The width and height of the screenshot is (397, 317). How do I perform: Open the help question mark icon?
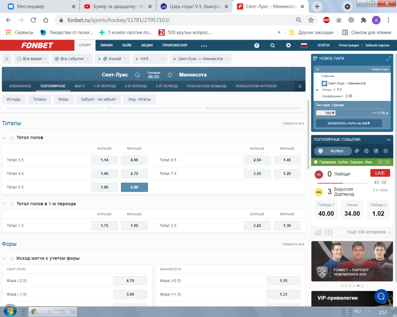(257, 46)
